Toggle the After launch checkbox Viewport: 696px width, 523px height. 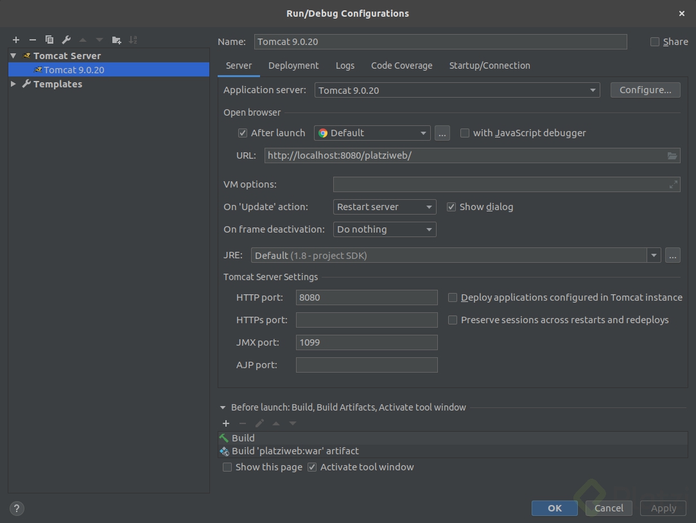pos(243,133)
